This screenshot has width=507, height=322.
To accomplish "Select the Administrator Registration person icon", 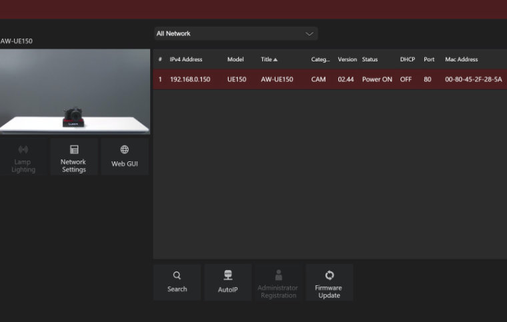I will point(278,275).
